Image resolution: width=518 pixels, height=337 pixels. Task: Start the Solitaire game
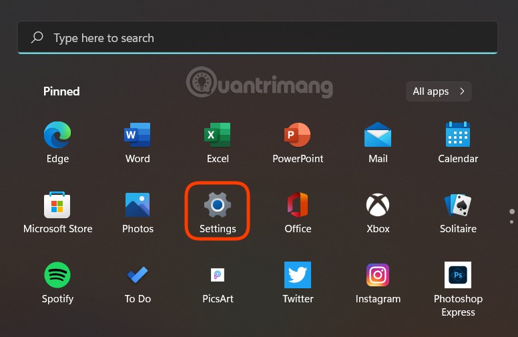coord(458,205)
